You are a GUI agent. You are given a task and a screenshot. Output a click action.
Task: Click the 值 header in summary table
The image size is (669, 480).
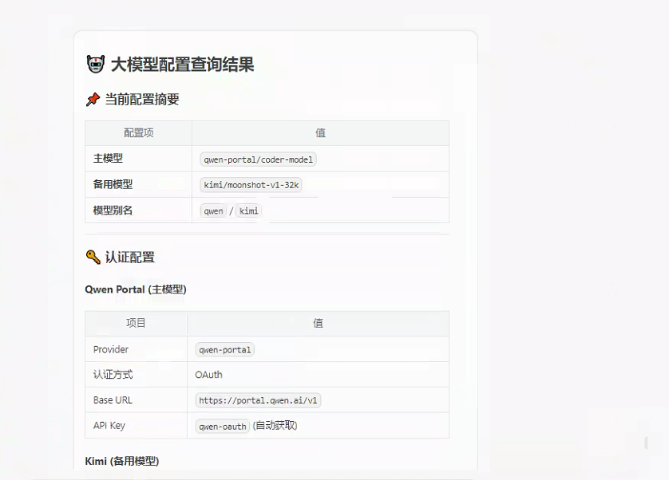[x=320, y=133]
